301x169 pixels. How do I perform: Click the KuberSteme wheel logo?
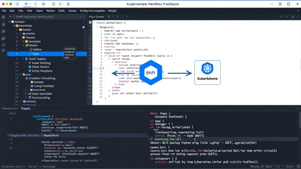207,68
